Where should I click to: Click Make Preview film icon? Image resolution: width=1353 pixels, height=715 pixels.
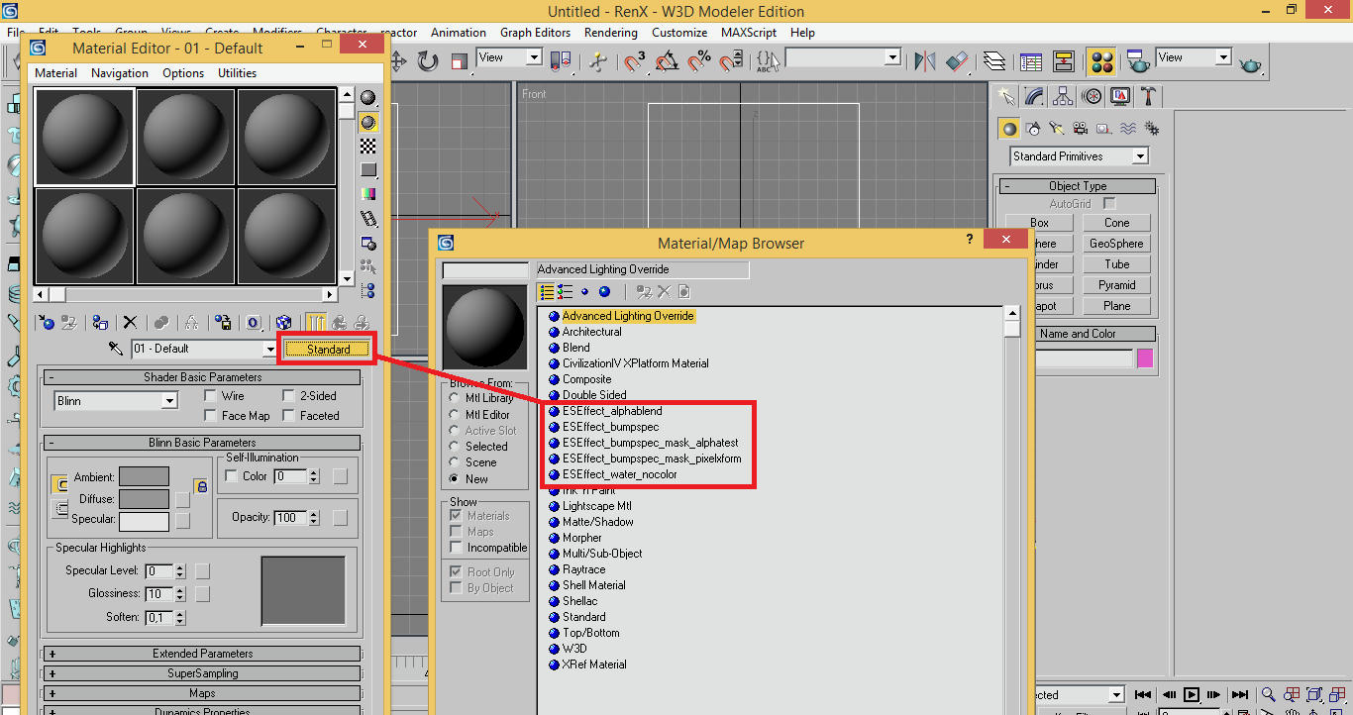pos(368,219)
